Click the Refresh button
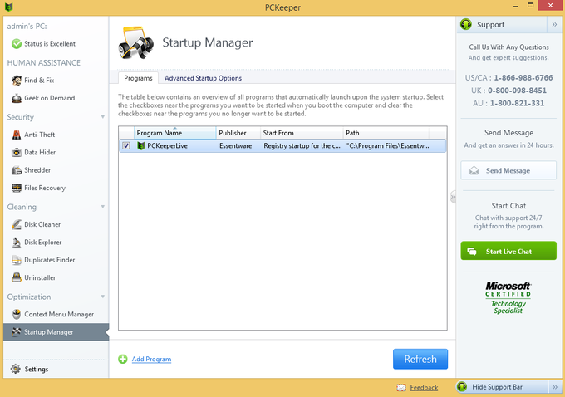The height and width of the screenshot is (397, 565). (x=420, y=359)
